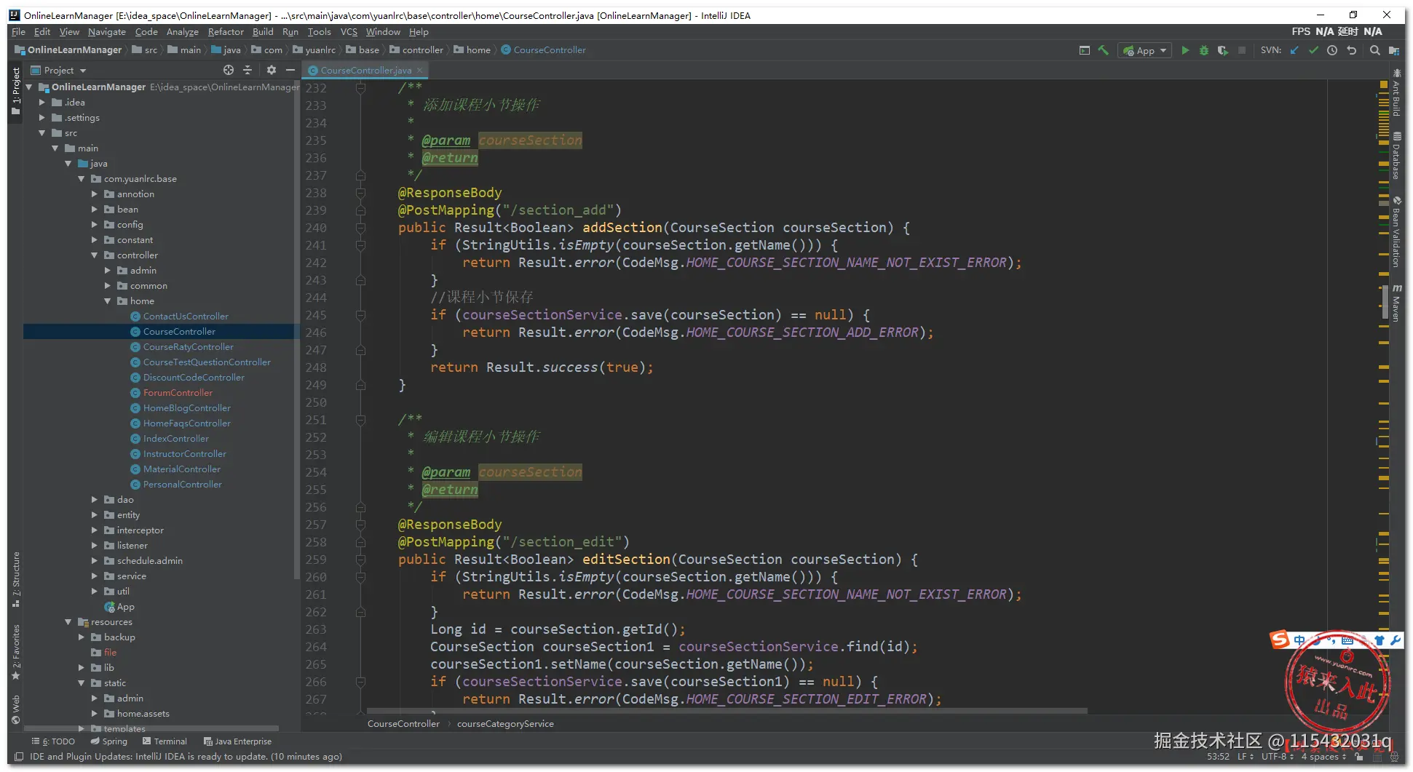Start debugging the App configuration
The width and height of the screenshot is (1413, 772).
1204,50
